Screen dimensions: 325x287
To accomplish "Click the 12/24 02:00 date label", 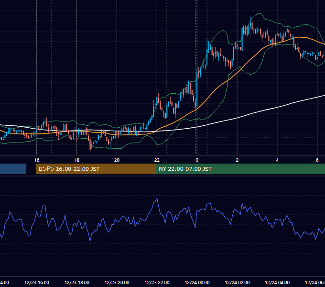I will (237, 282).
